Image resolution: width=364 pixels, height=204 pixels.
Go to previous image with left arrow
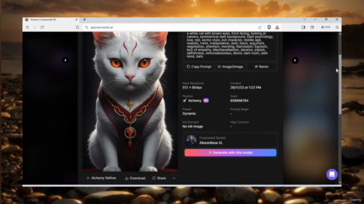[x=65, y=61]
